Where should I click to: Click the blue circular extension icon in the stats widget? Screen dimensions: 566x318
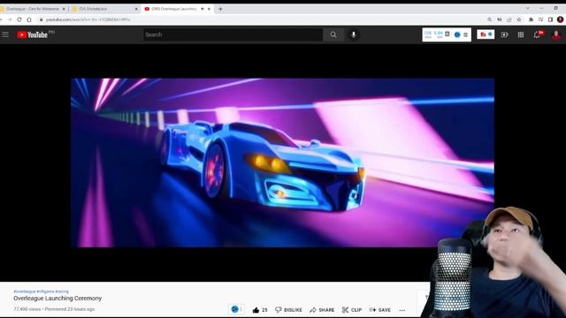coord(457,34)
